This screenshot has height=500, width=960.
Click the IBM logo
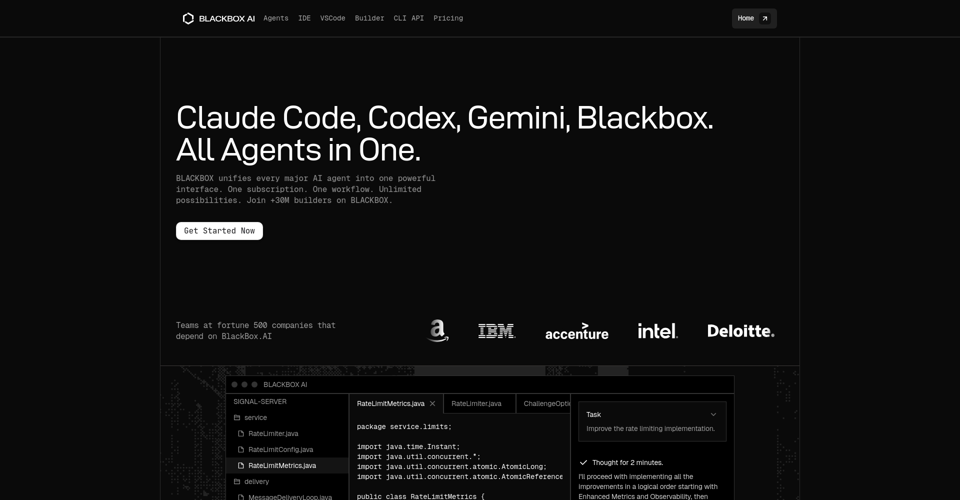496,330
